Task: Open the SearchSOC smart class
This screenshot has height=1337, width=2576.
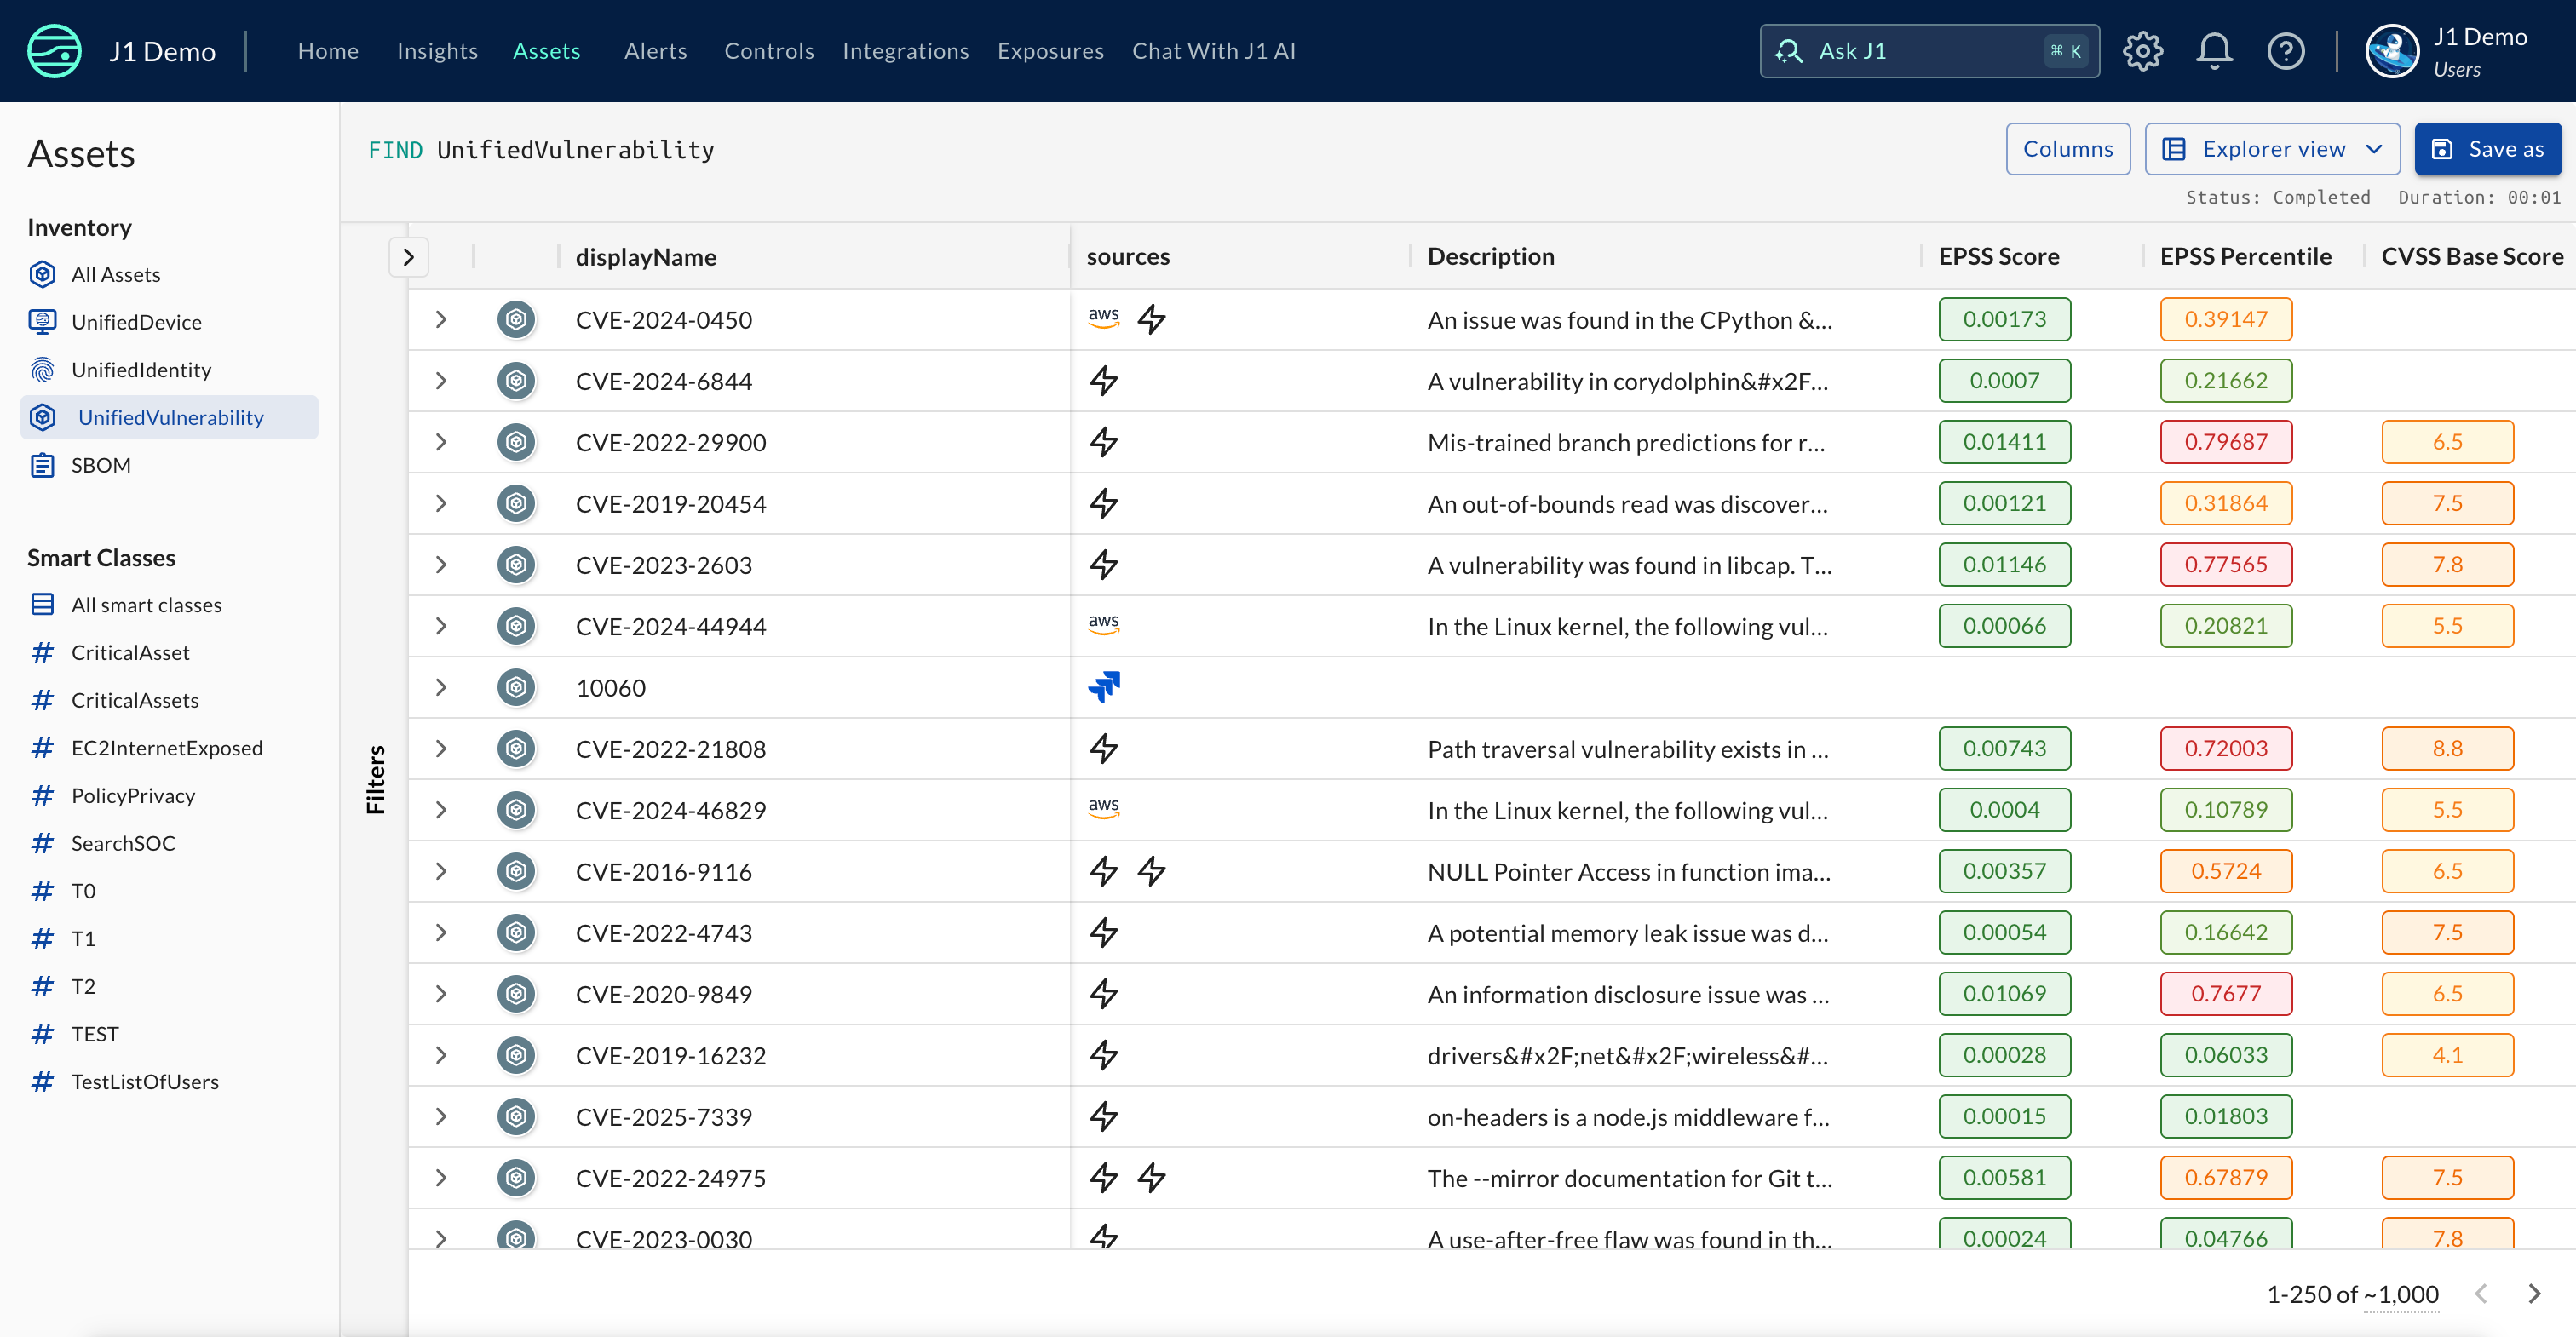Action: (x=123, y=843)
